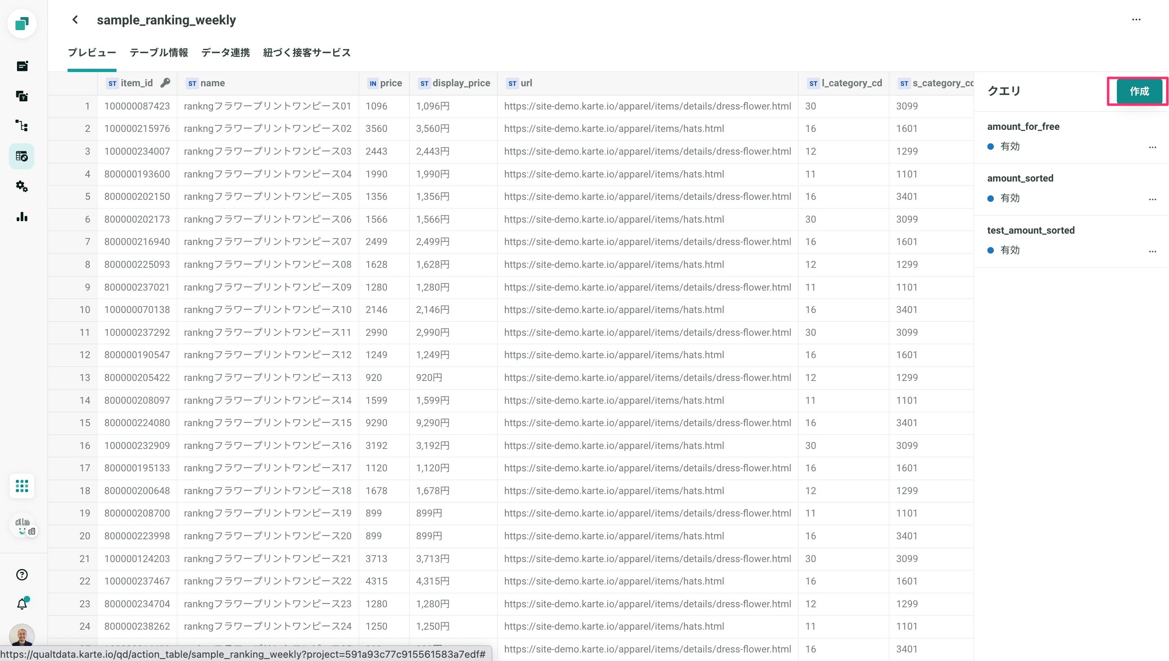Open the more options menu for amount_sorted

click(1152, 199)
